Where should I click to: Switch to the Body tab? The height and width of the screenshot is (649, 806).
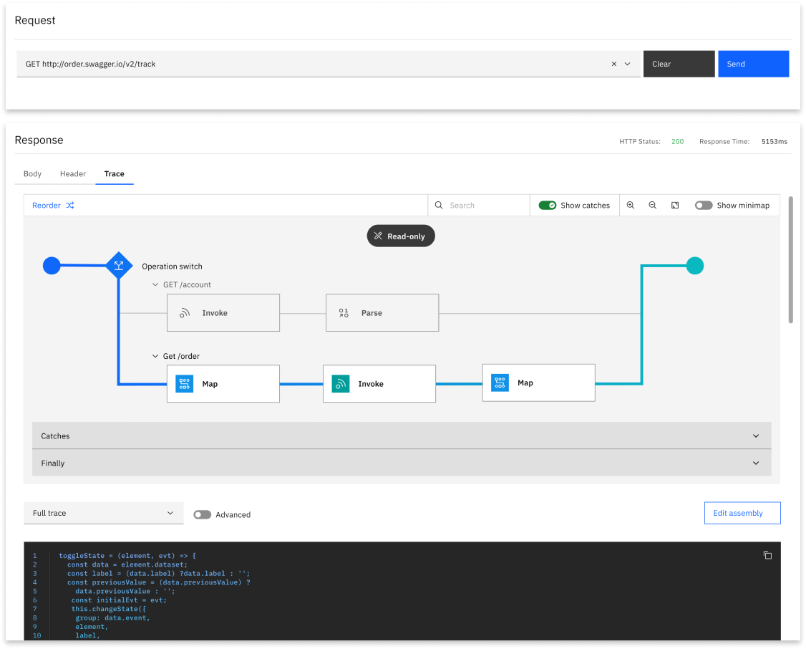point(32,174)
